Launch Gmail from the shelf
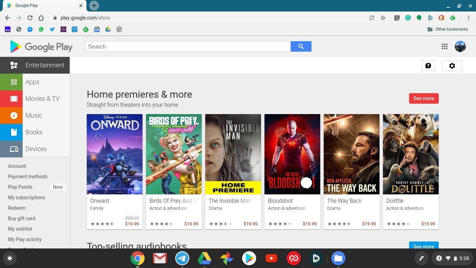476x268 pixels. (160, 258)
